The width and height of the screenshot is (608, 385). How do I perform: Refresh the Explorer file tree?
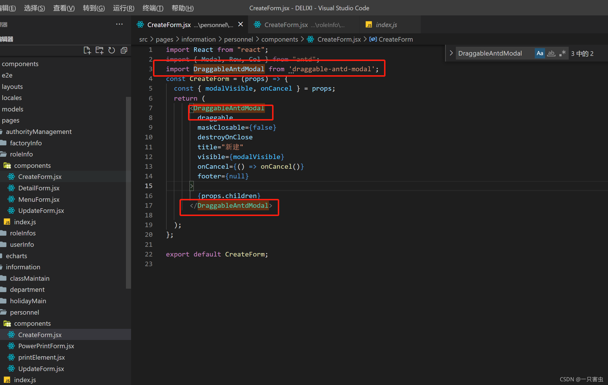click(x=111, y=50)
